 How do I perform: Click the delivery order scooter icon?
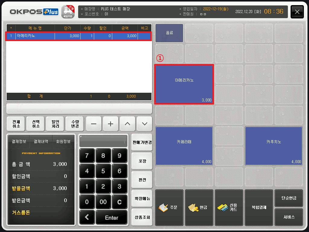click(68, 12)
